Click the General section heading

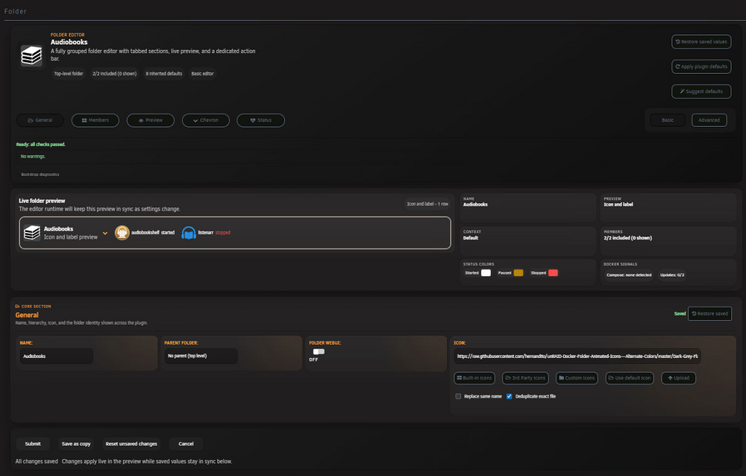(27, 315)
